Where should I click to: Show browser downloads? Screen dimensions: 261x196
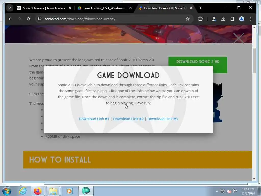223,19
